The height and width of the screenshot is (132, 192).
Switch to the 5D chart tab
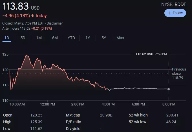pyautogui.click(x=23, y=38)
